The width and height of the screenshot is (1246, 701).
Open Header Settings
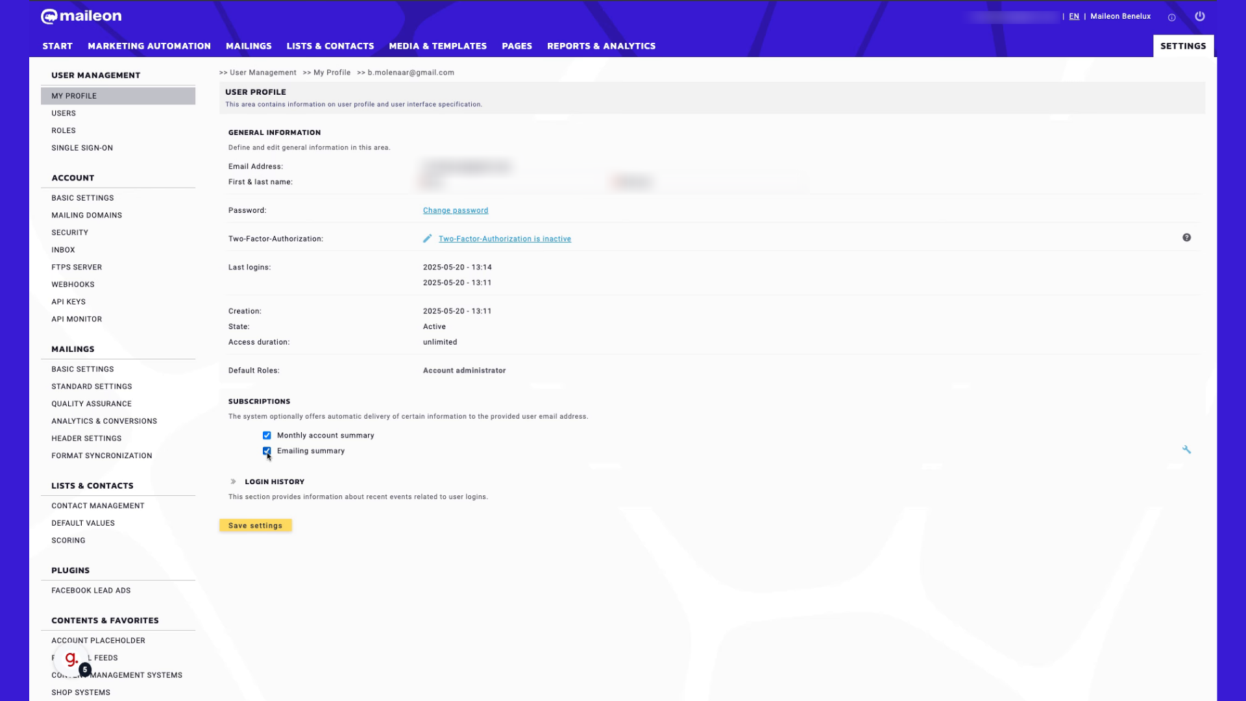[x=86, y=439]
